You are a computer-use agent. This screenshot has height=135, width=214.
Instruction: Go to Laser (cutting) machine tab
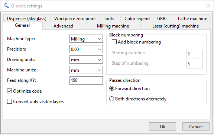[x=175, y=26]
